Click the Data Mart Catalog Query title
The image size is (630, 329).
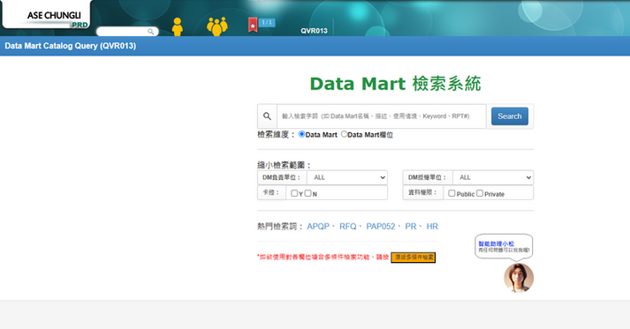click(71, 46)
